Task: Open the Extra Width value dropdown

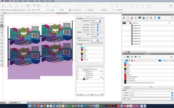Action: click(x=98, y=25)
